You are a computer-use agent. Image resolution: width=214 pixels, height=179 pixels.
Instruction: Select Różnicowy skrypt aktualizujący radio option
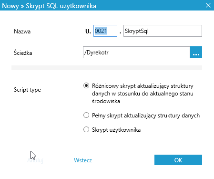(86, 85)
